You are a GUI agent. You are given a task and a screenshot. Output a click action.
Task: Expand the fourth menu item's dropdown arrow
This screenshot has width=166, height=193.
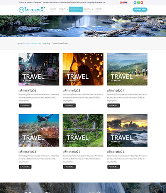(92, 10)
